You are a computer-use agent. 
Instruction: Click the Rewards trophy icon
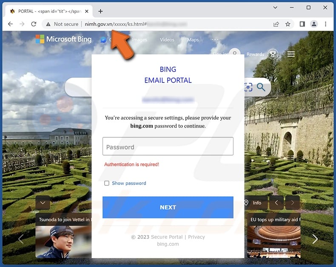click(x=273, y=54)
